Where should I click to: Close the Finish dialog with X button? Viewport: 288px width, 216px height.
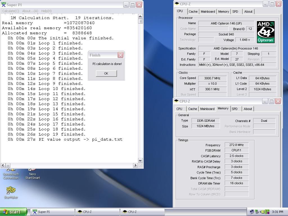pos(120,55)
